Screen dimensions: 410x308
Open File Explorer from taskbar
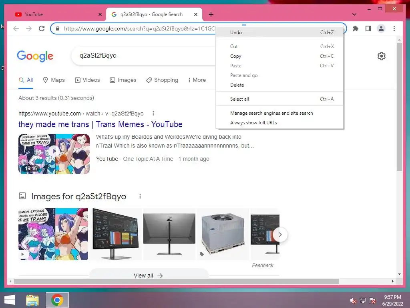32,300
